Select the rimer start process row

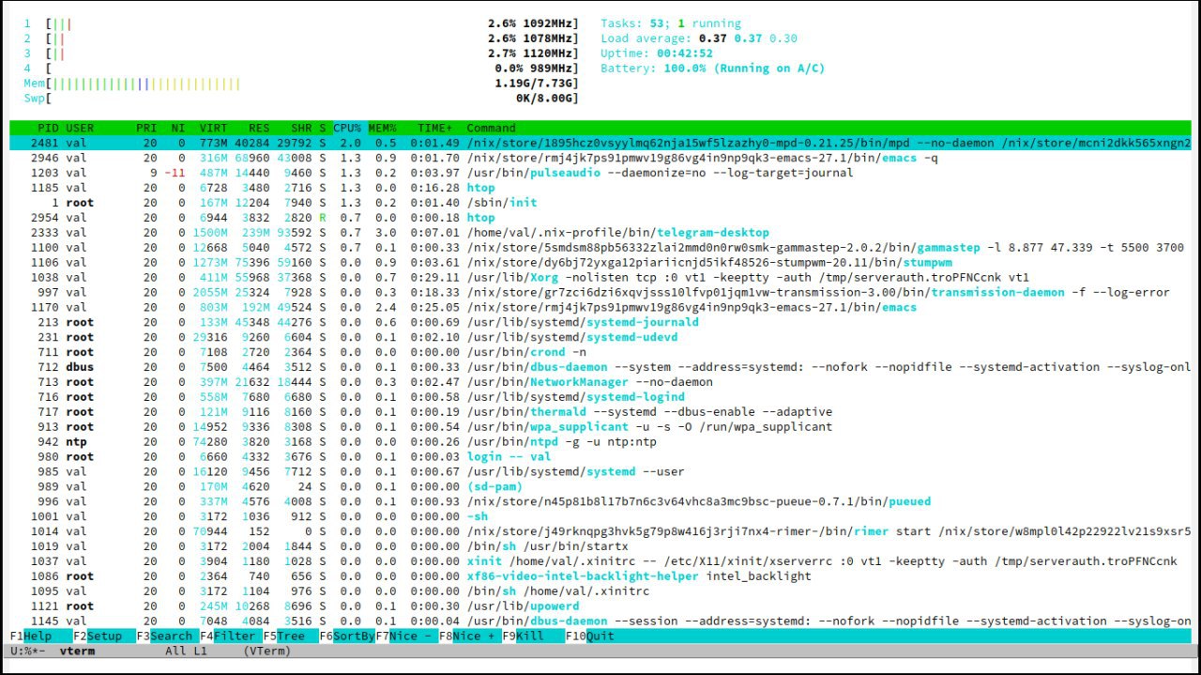click(600, 531)
